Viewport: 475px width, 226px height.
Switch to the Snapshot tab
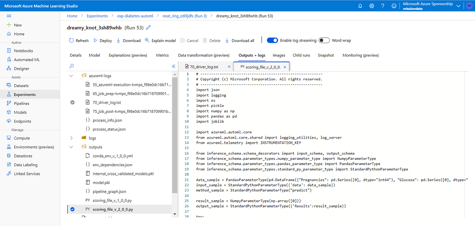(x=326, y=55)
